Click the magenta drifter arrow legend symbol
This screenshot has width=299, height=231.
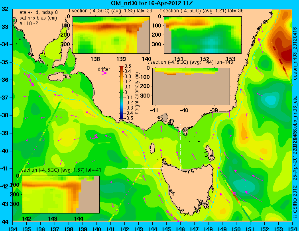click(x=104, y=73)
